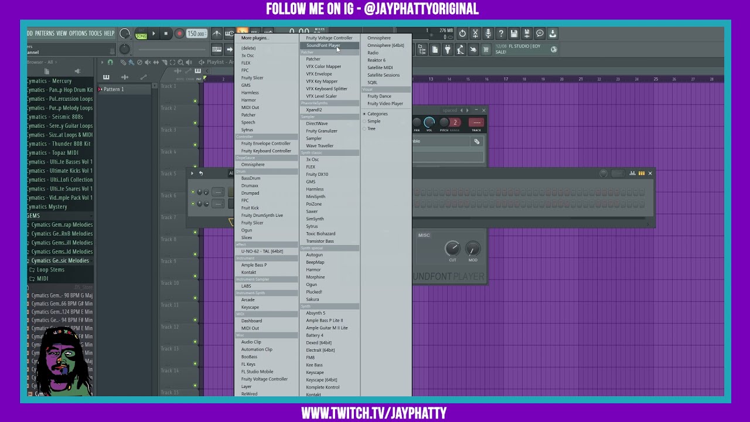Toggle Track 2 mute green light
Image resolution: width=750 pixels, height=422 pixels.
coord(195,123)
